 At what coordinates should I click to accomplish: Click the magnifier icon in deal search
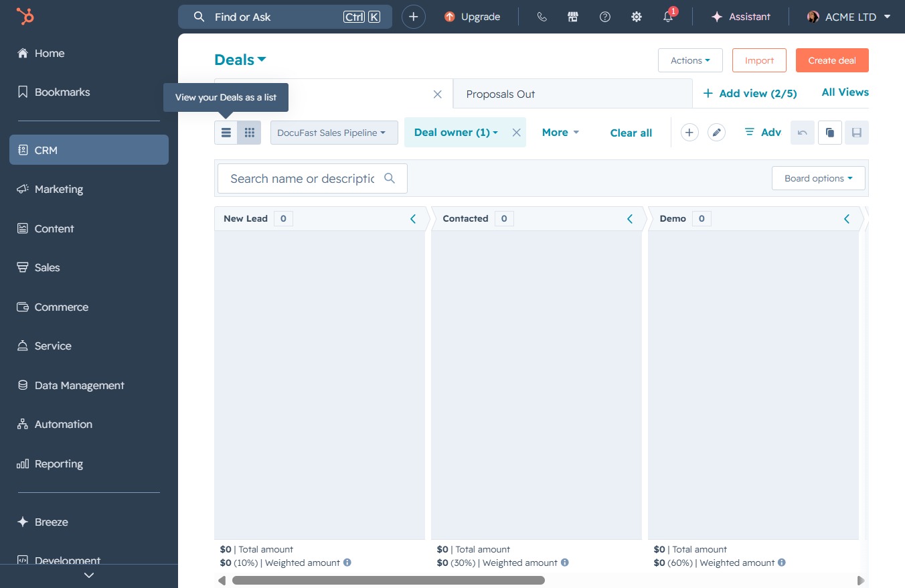[x=390, y=178]
